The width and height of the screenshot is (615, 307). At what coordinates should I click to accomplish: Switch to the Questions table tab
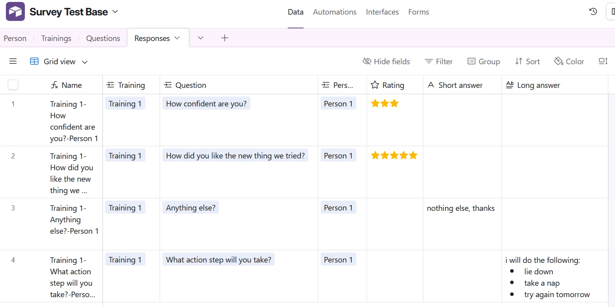(x=103, y=38)
